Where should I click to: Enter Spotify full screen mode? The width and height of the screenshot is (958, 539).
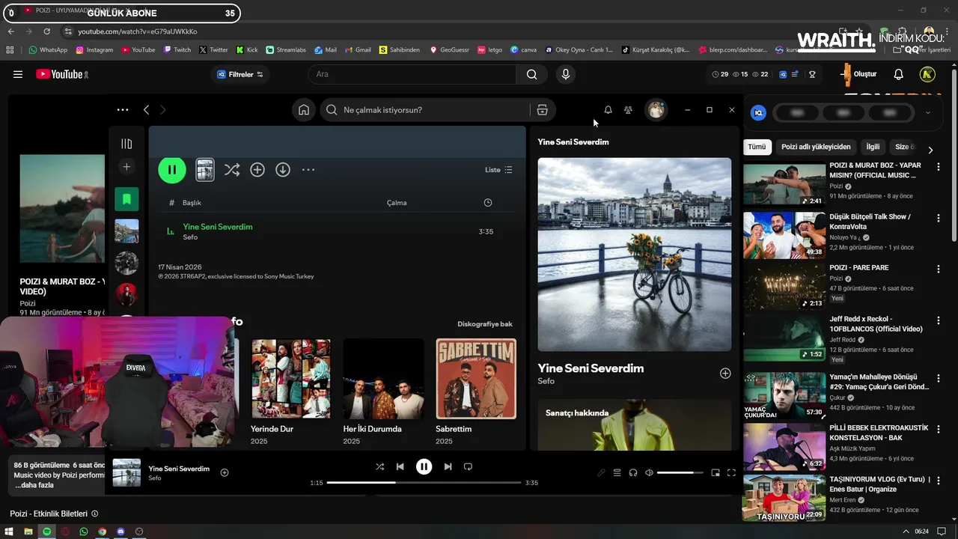point(731,472)
